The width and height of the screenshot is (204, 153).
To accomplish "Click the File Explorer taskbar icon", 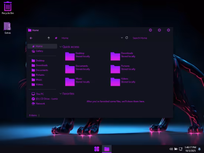I will click(107, 149).
